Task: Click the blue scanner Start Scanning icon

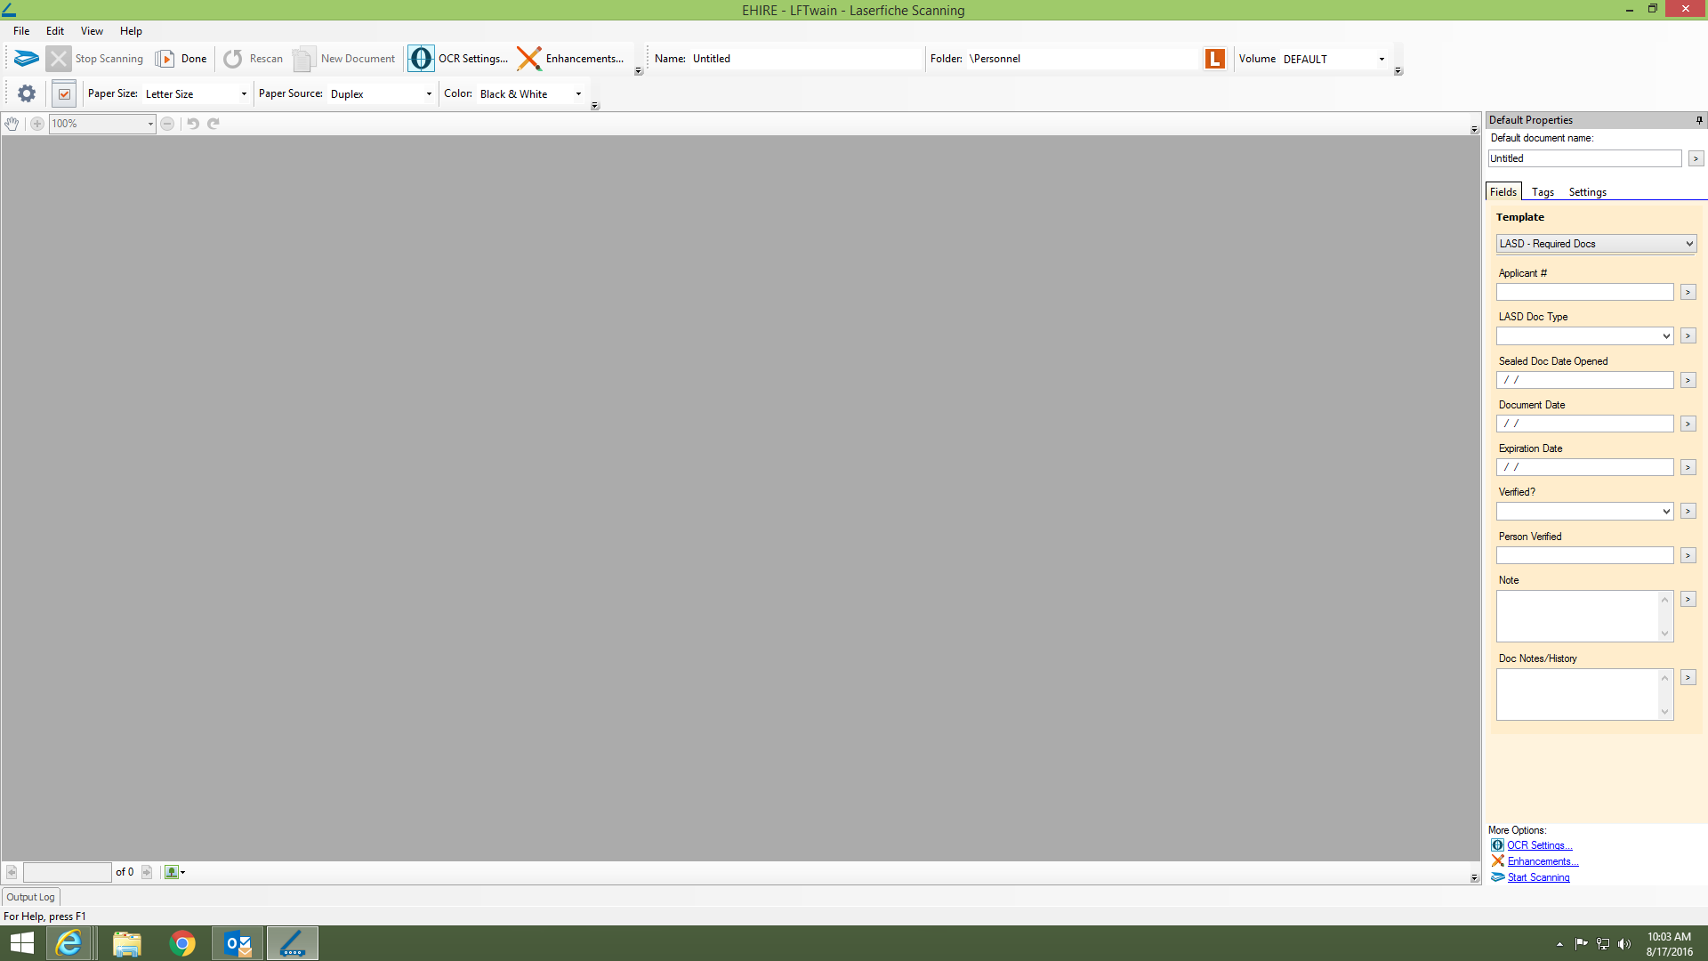Action: coord(27,59)
